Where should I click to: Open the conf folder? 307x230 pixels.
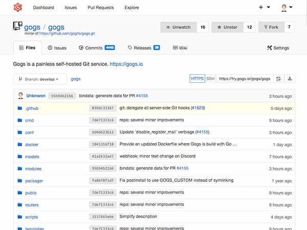point(29,132)
